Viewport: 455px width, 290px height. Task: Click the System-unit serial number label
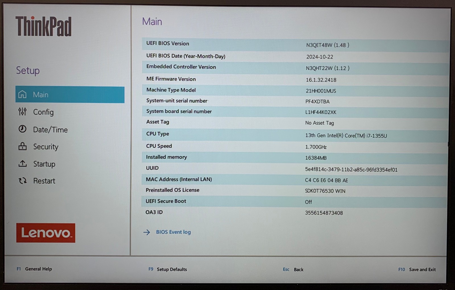(177, 101)
